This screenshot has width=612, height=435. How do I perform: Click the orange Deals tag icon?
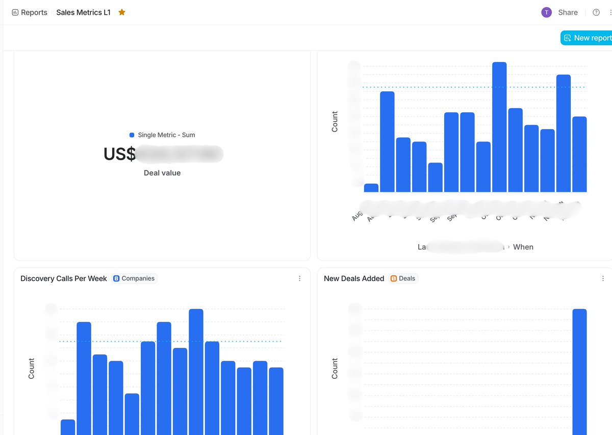pos(393,278)
